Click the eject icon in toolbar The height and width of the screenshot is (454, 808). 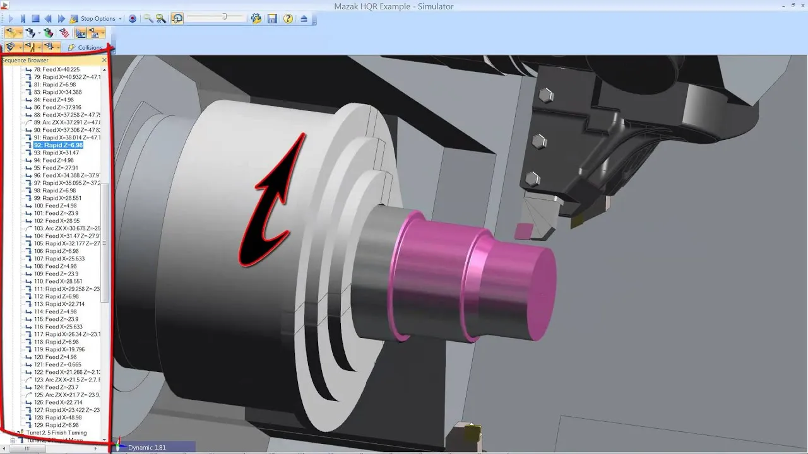[x=304, y=19]
